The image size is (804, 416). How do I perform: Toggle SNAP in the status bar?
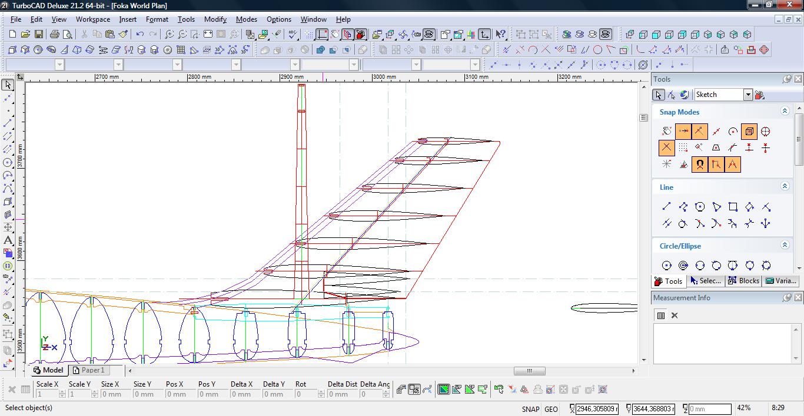point(530,409)
